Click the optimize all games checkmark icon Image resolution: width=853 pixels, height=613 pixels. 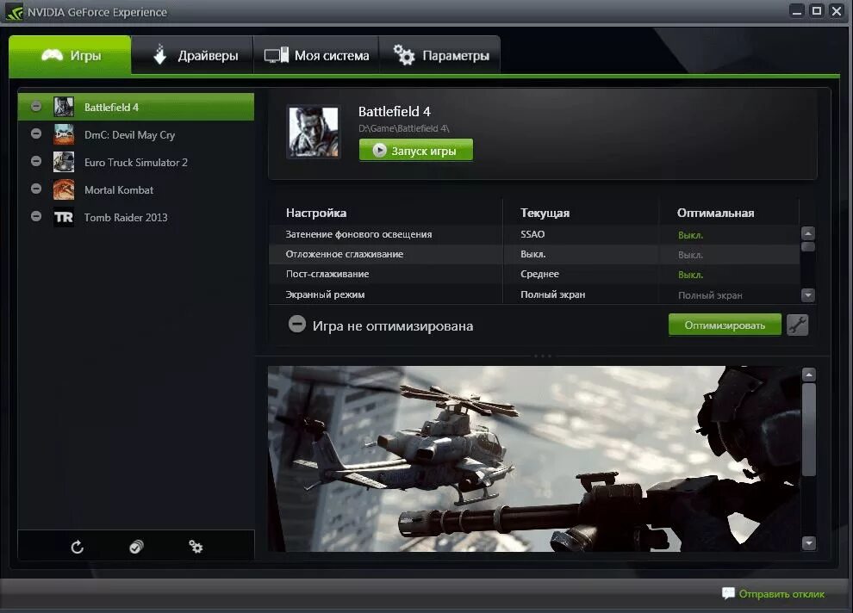tap(136, 547)
